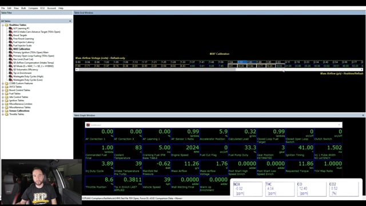Close the Table Graph Window panel
366x206 pixels.
(363, 116)
